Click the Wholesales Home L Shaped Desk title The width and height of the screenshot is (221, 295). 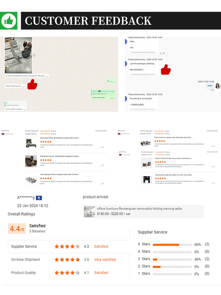click(60, 156)
